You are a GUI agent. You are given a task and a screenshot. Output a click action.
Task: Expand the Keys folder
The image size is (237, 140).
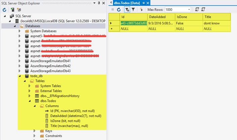click(34, 131)
